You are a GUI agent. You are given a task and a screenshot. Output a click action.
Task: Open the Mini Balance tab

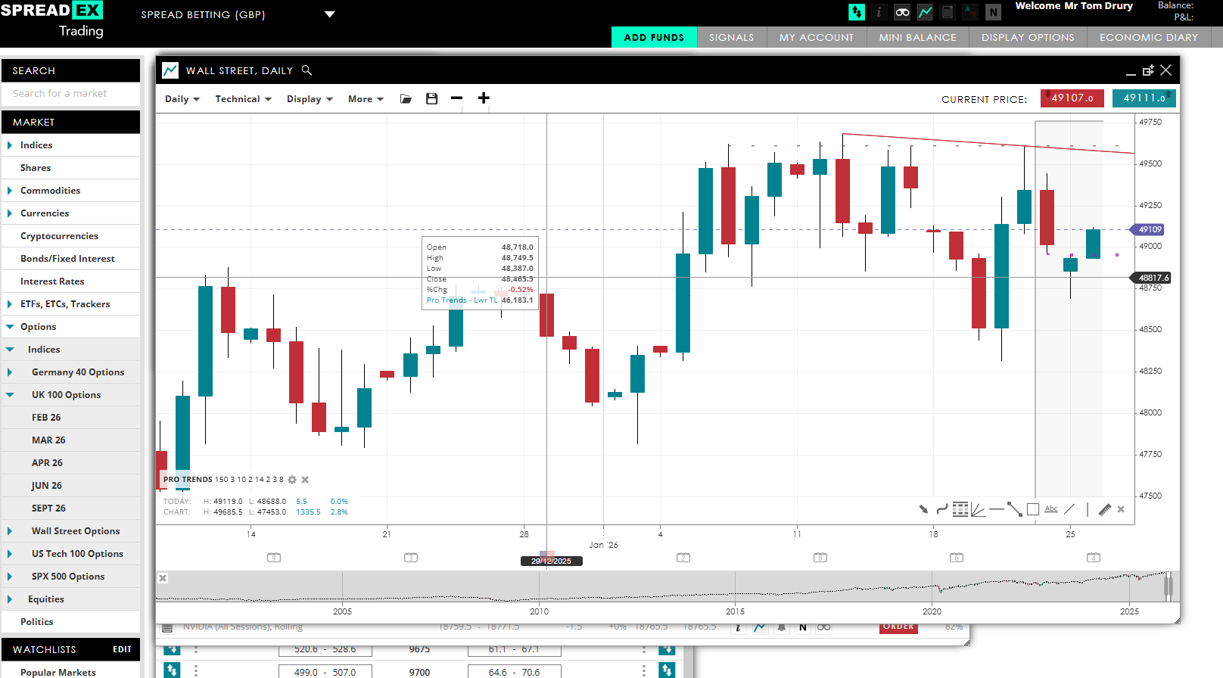[918, 37]
